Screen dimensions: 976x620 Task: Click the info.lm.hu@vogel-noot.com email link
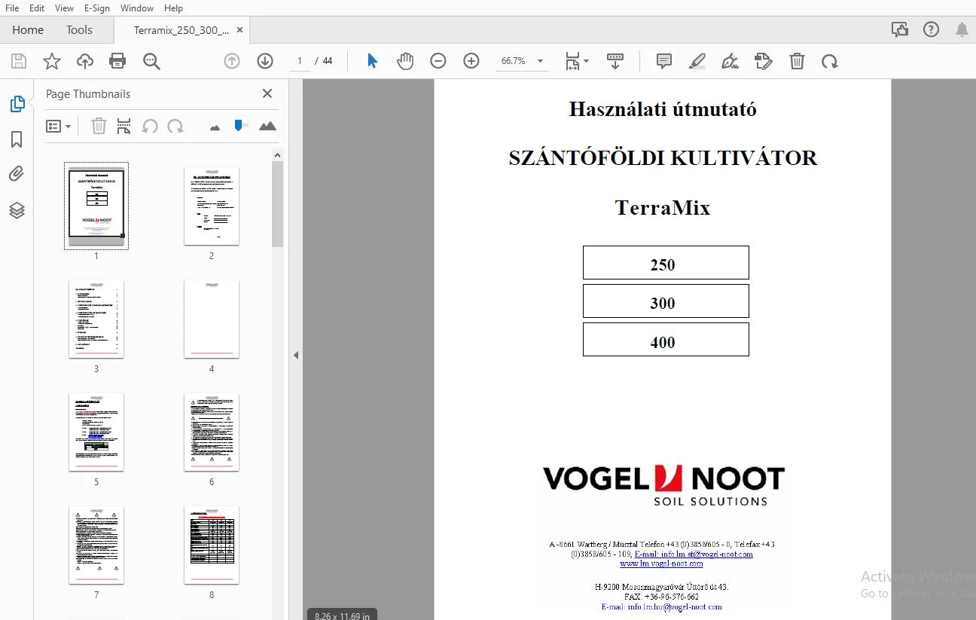661,606
